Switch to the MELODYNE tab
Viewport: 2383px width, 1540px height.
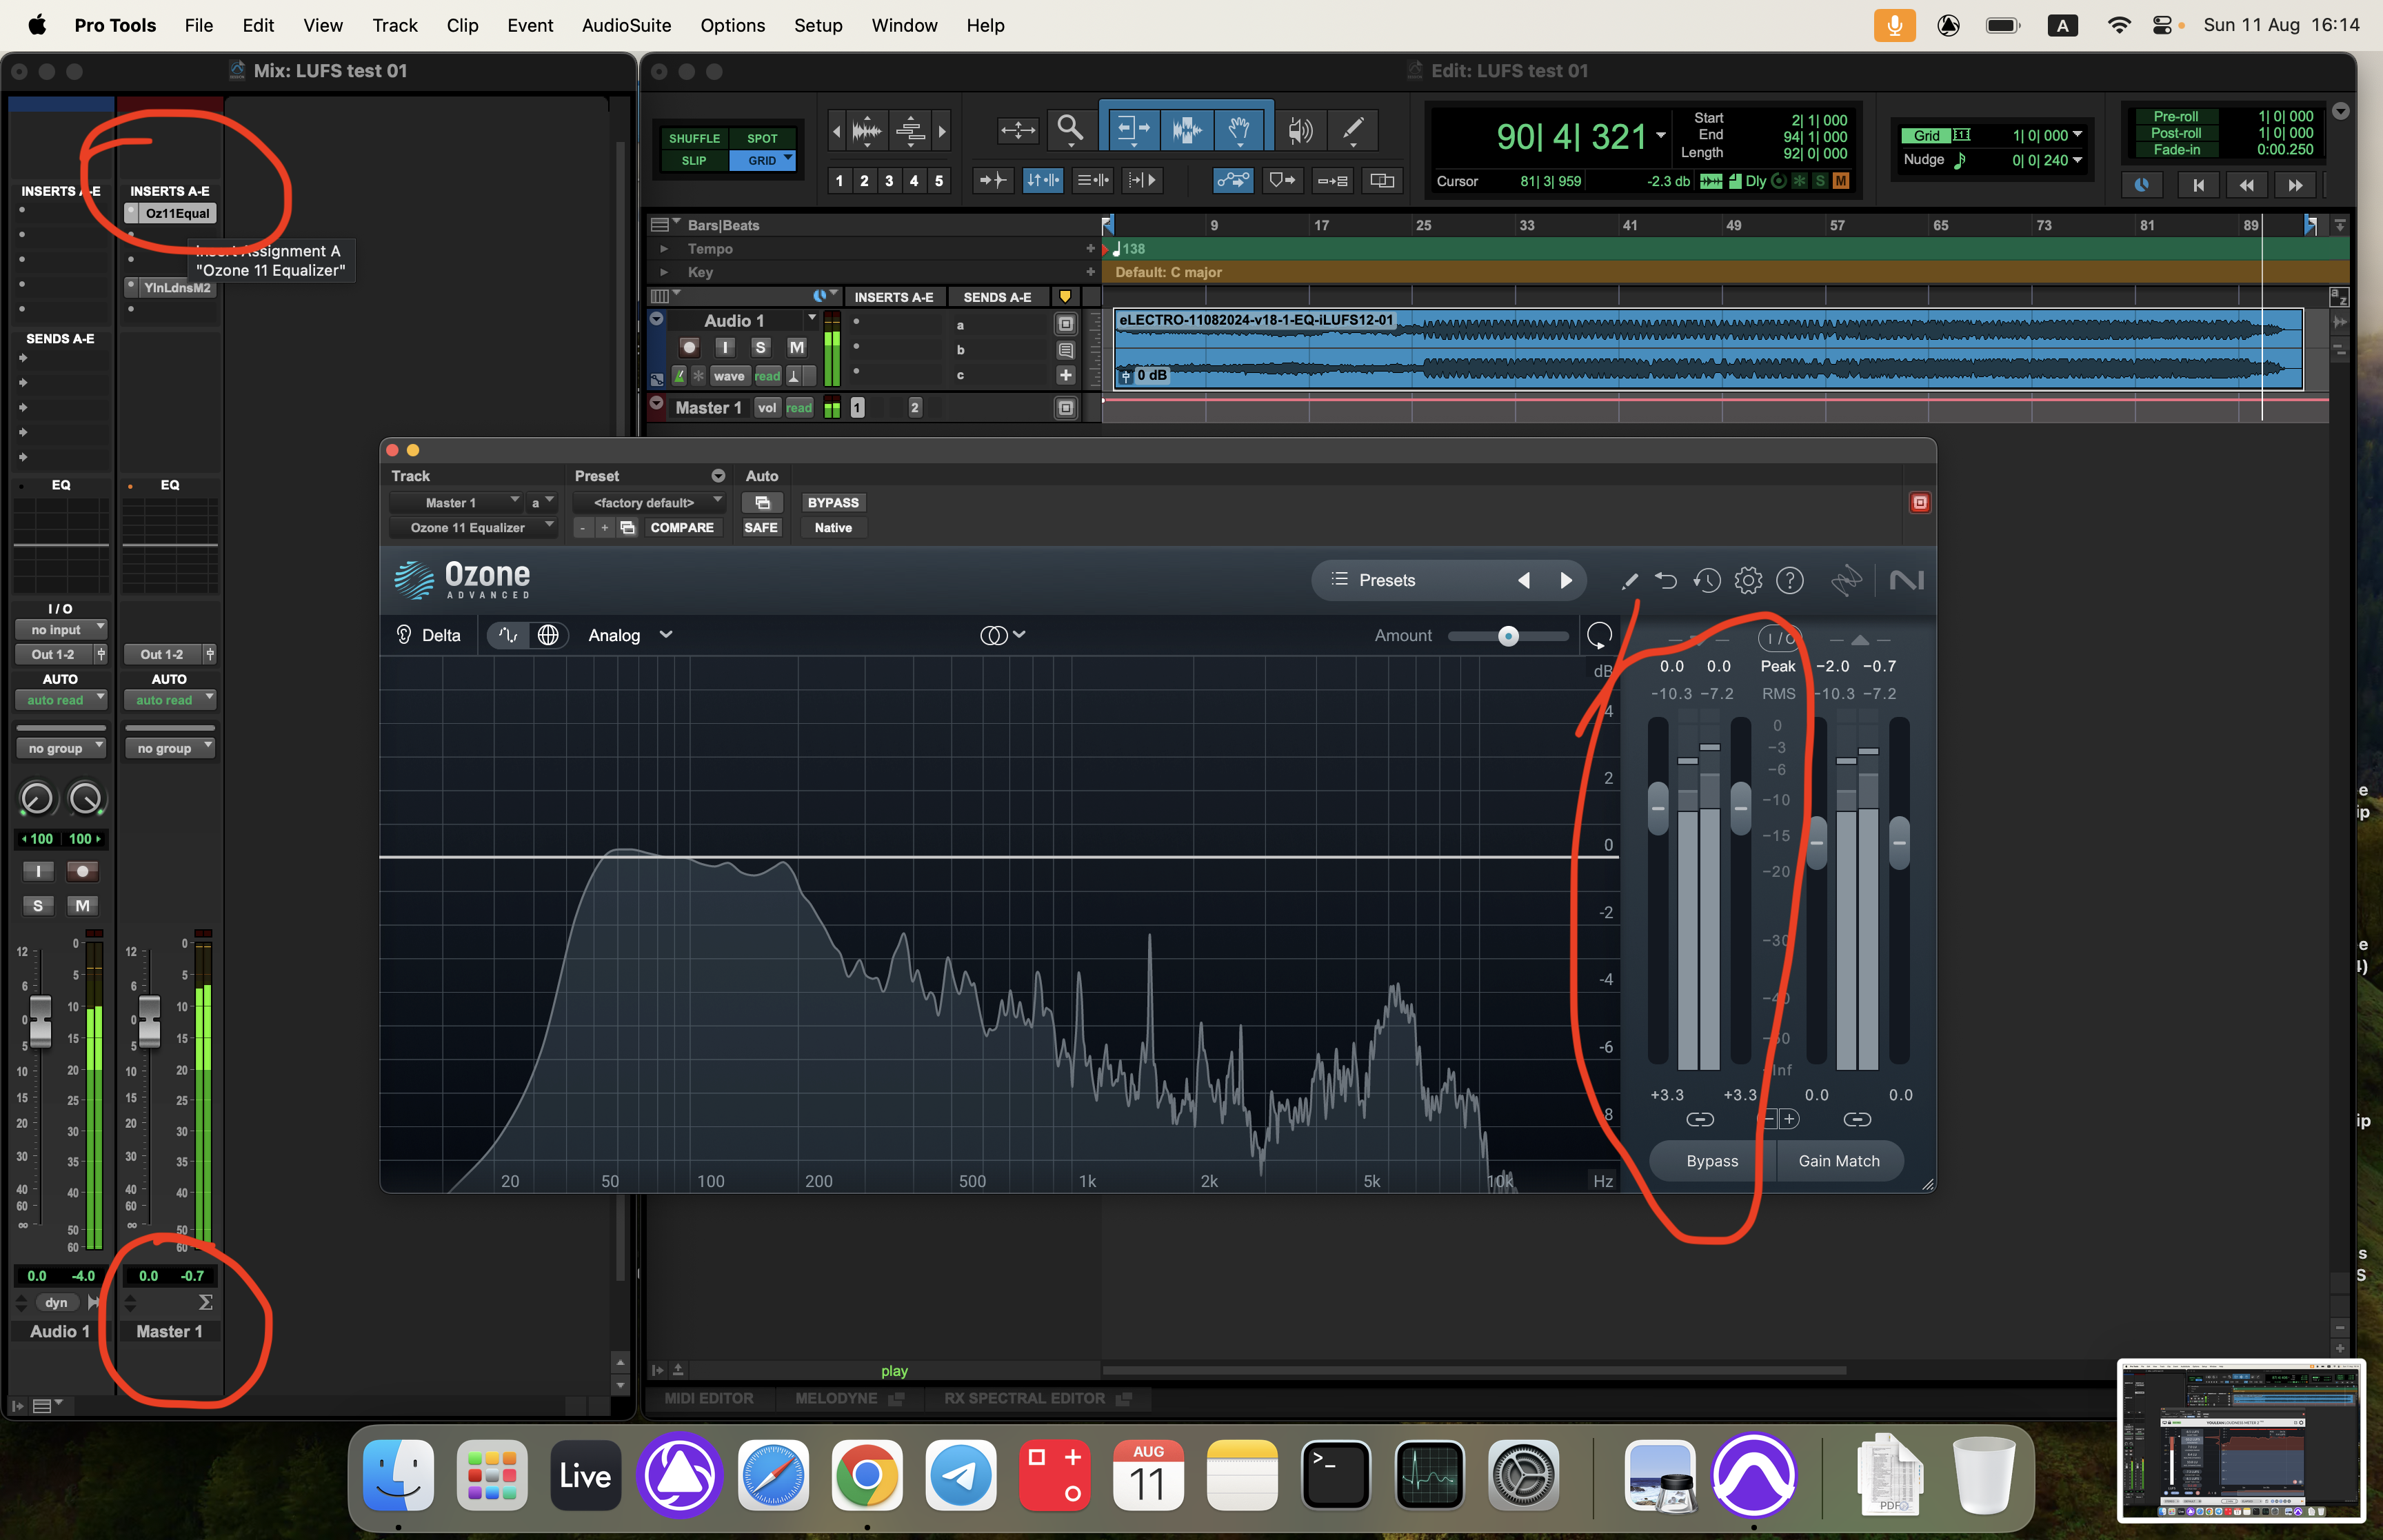pyautogui.click(x=836, y=1398)
